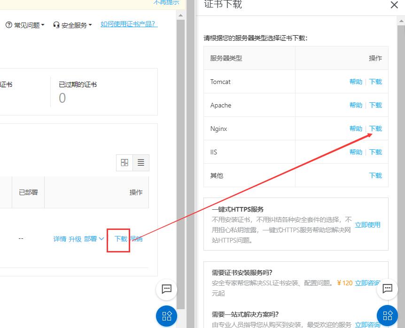Screen dimensions: 405x328
Task: Click the download panel scrollbar up arrow
Action: (401, 21)
